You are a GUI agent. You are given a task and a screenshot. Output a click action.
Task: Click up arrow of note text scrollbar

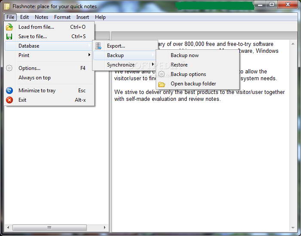coord(293,44)
